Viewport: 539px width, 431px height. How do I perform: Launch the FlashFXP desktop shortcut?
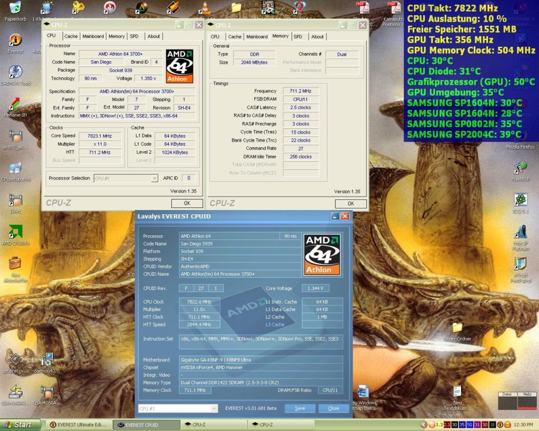tap(521, 168)
